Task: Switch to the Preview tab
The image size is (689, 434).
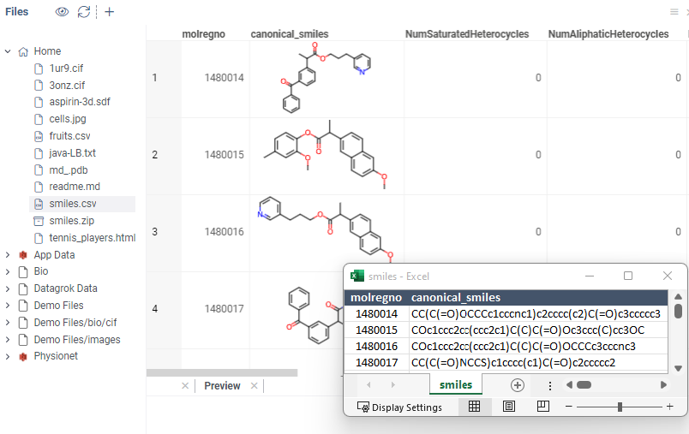Action: [222, 386]
